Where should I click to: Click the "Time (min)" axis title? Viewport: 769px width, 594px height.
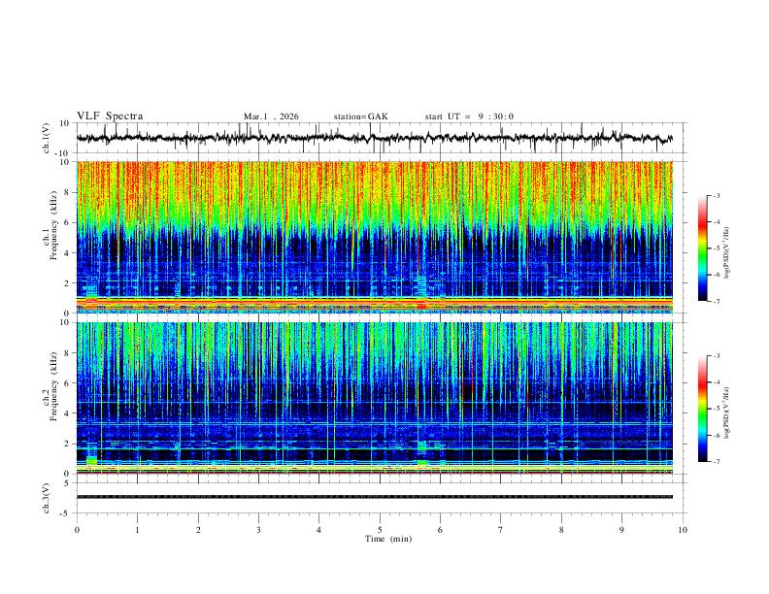tap(388, 539)
